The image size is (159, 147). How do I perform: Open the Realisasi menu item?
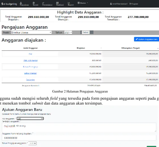coord(60,4)
